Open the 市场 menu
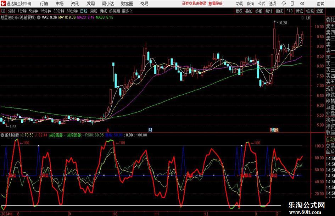Viewport: 335px width, 216px height. (60, 4)
